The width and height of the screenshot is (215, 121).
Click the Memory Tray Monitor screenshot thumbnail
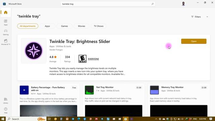point(179,111)
